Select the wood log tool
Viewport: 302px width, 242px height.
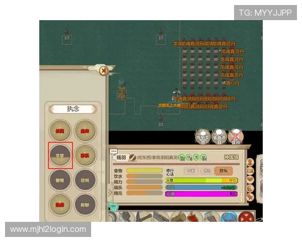point(178,216)
